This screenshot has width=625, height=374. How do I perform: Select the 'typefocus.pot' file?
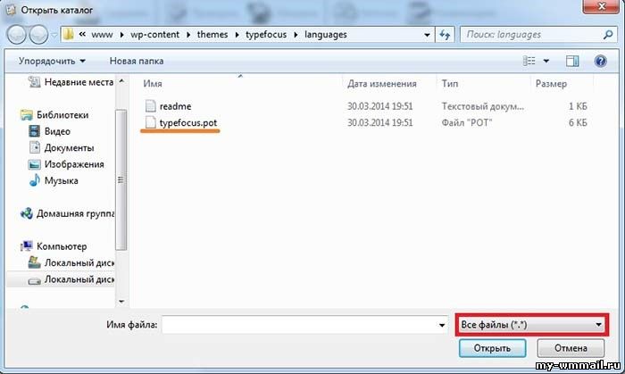pos(188,122)
